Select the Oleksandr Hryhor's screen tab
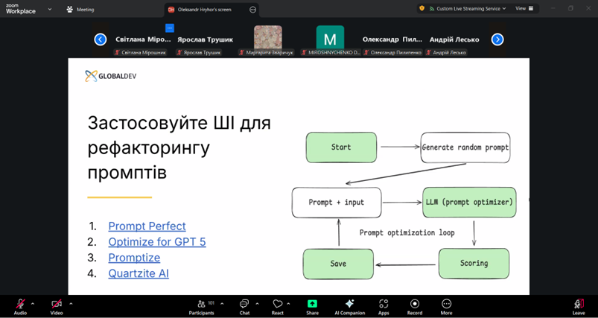The image size is (598, 318). [x=206, y=10]
